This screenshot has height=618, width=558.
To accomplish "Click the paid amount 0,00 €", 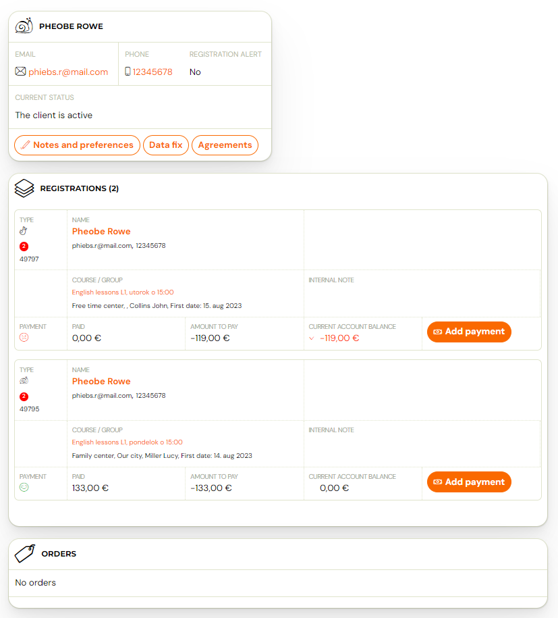I will click(x=86, y=338).
